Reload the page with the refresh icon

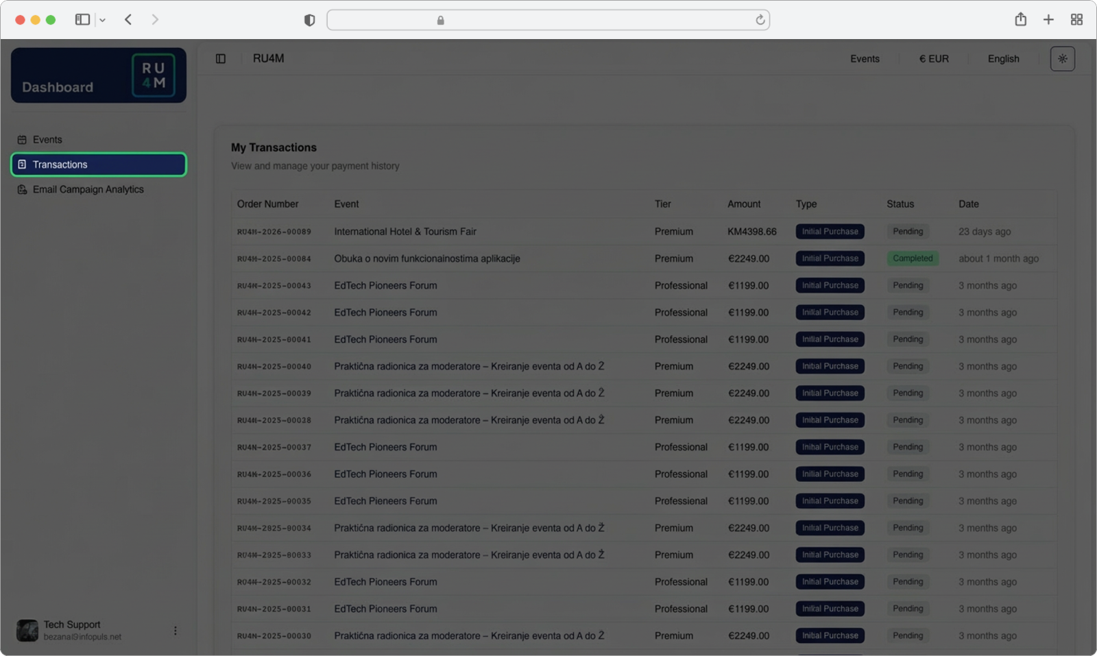pos(760,21)
